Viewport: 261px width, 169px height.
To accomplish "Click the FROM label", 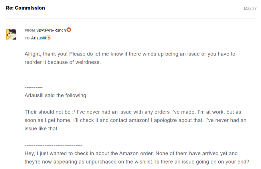I will pyautogui.click(x=30, y=30).
